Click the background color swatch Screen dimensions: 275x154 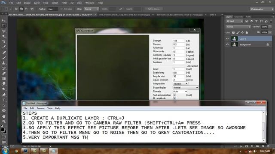(x=5, y=132)
